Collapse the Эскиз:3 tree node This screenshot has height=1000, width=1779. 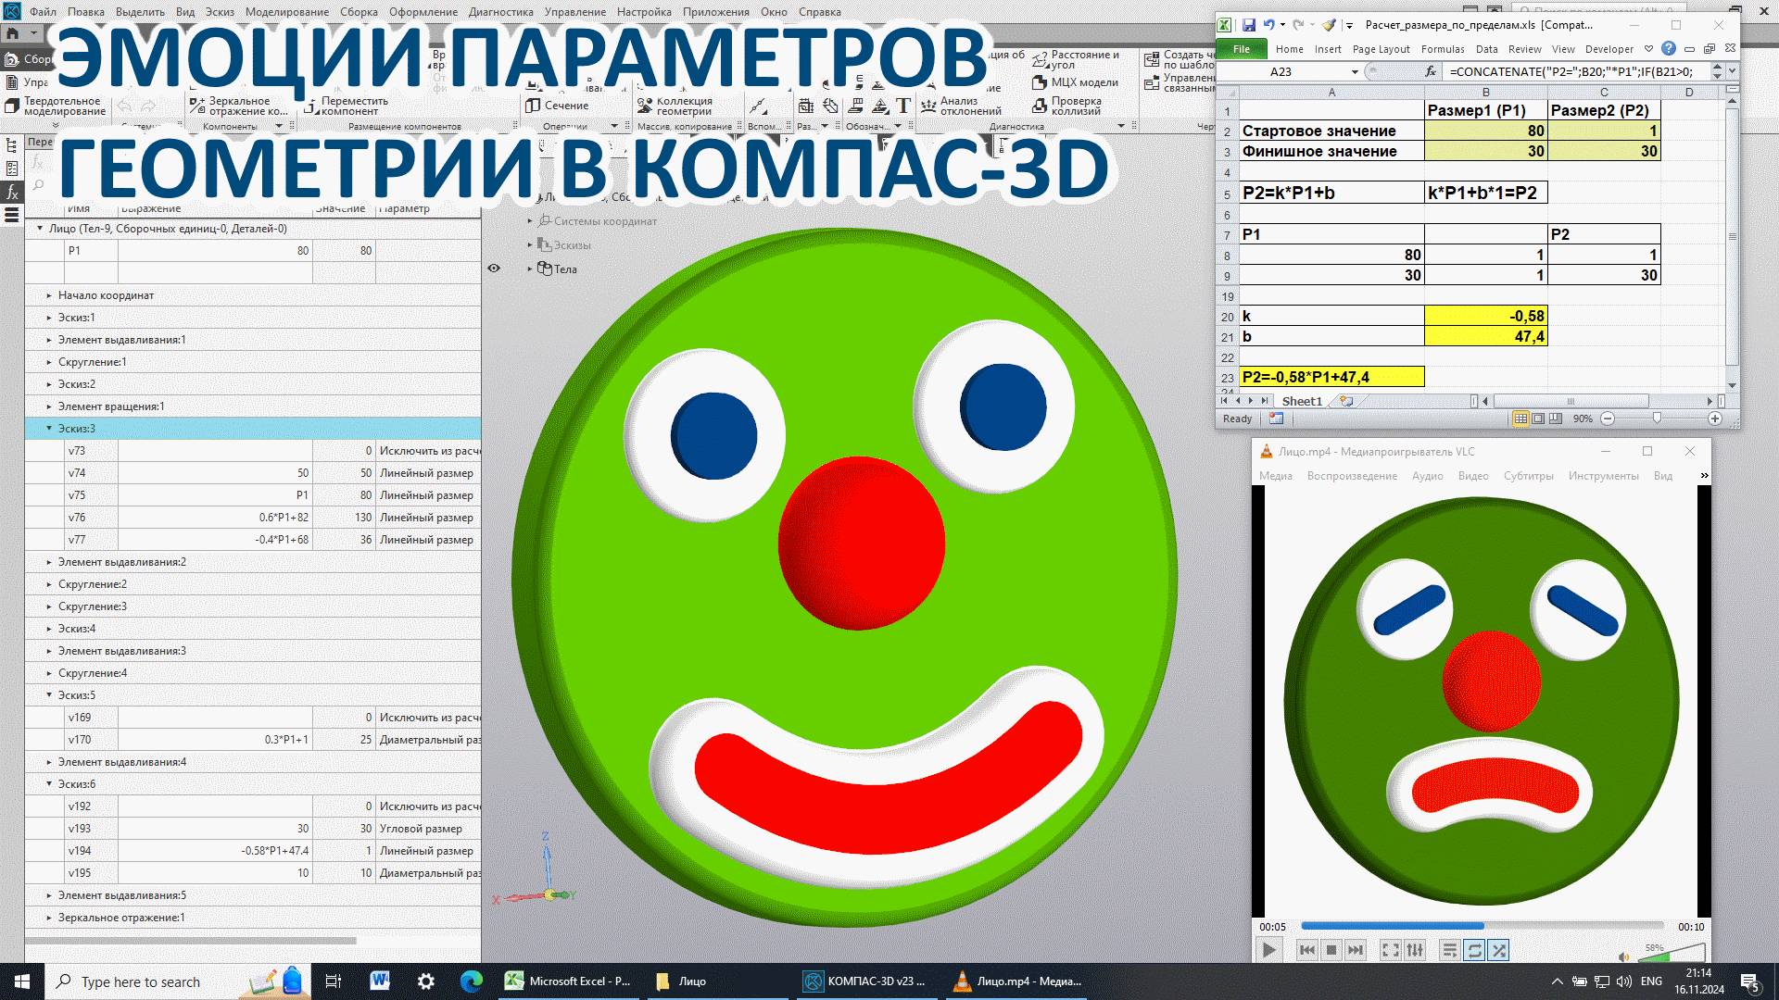(x=49, y=429)
